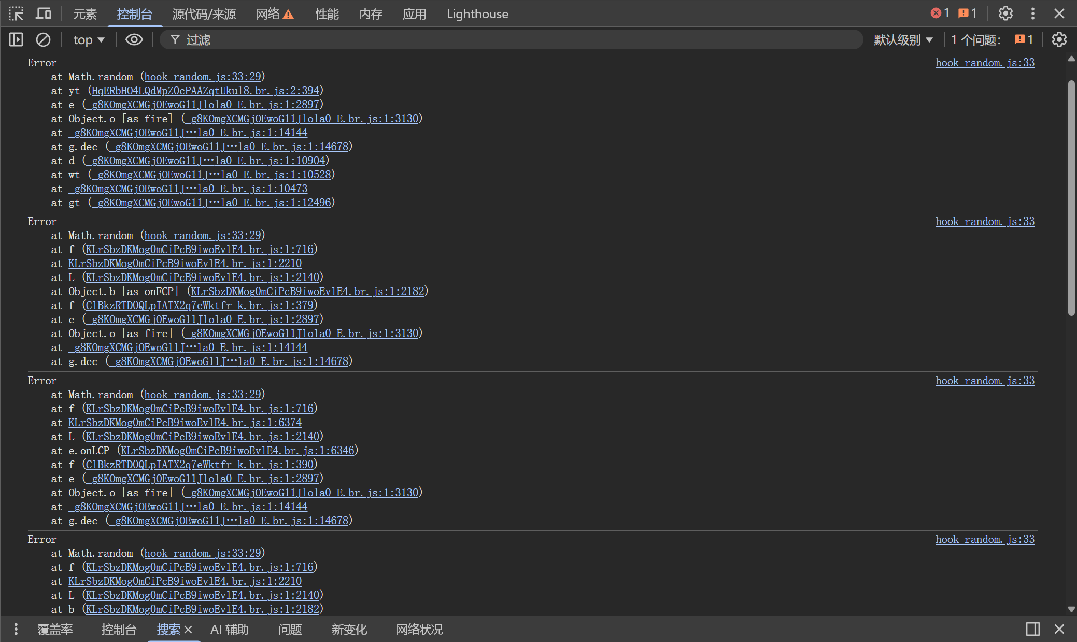1077x642 pixels.
Task: Open the 新变化 drawer tab
Action: point(349,630)
